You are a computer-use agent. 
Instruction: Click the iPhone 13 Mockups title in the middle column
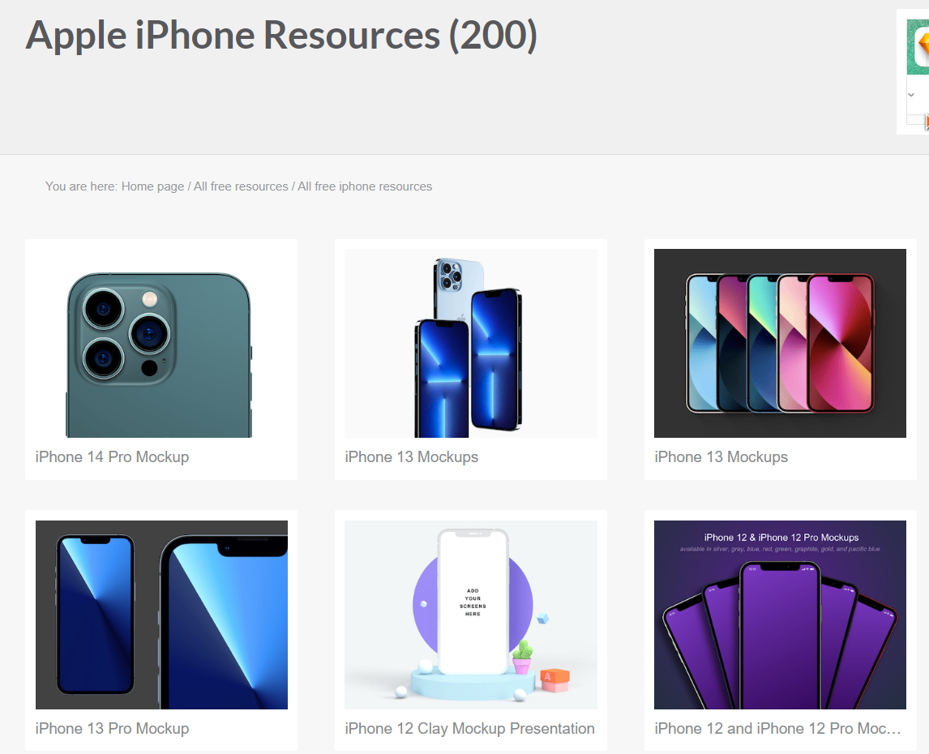[412, 457]
